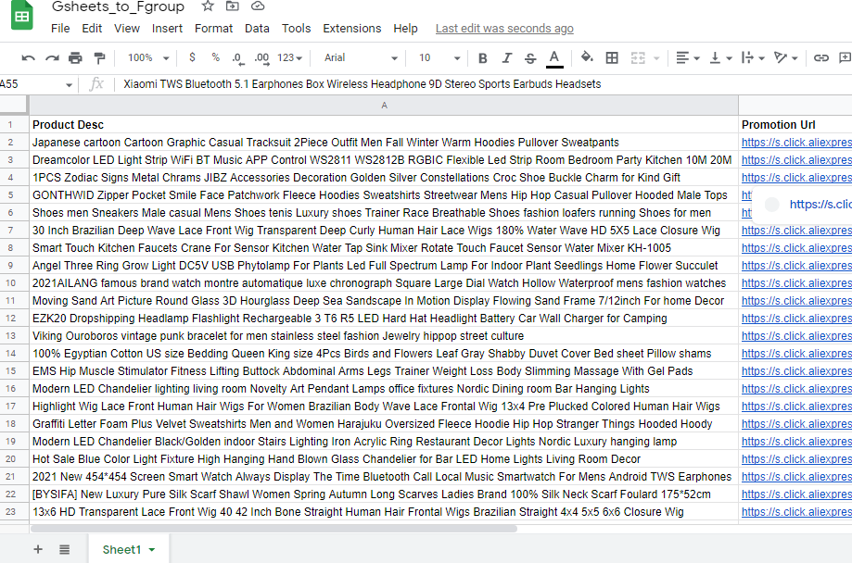Viewport: 852px width, 563px height.
Task: Insert a link with chain icon
Action: tap(821, 57)
